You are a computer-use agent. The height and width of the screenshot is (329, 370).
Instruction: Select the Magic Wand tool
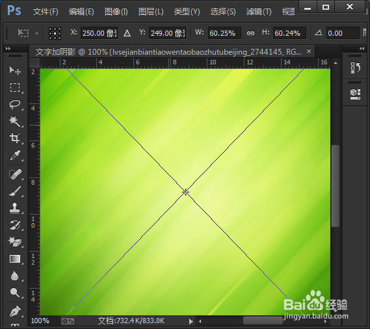tap(15, 122)
